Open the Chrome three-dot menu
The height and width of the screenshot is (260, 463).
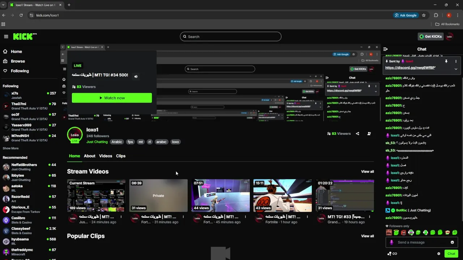coord(457,15)
